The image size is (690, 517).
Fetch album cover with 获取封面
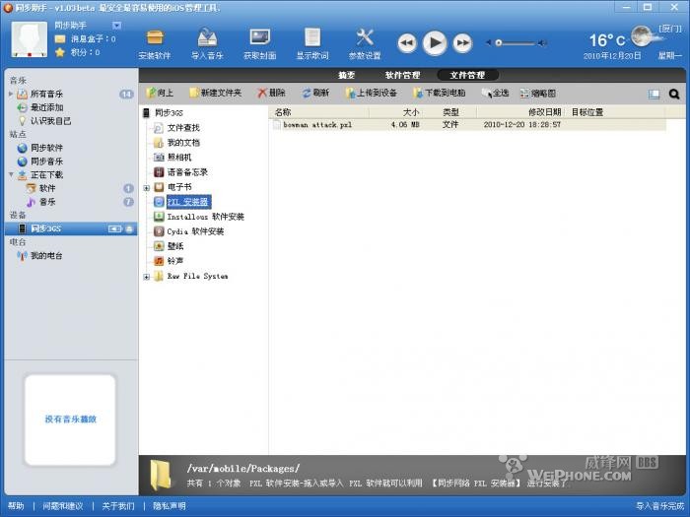pyautogui.click(x=259, y=45)
